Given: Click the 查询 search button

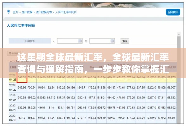Looking at the screenshot, I should pyautogui.click(x=125, y=41).
